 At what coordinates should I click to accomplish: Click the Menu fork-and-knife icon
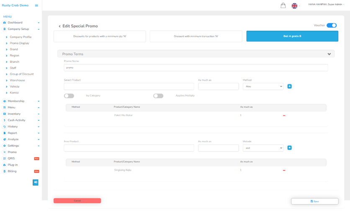[5, 107]
